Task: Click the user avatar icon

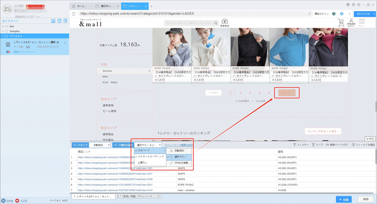Action: (x=7, y=9)
